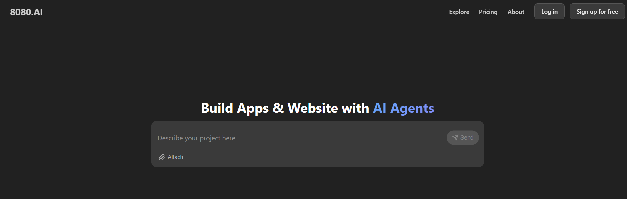Go to the Pricing page
The height and width of the screenshot is (199, 627).
coord(488,12)
